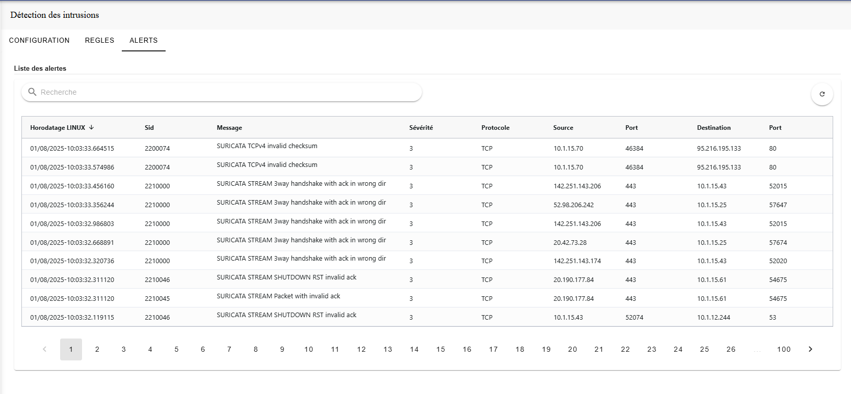Go to page 20 of alerts
This screenshot has height=394, width=851.
click(x=573, y=349)
